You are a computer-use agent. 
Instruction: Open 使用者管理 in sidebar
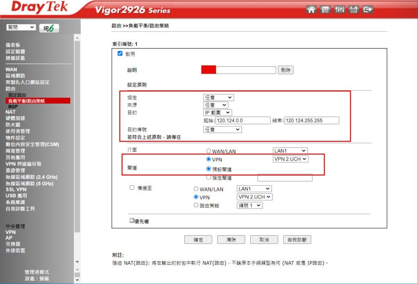point(18,131)
